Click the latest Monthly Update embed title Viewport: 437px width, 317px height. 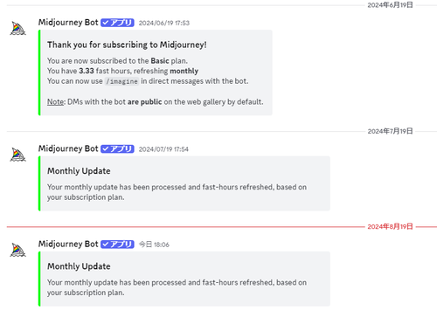pos(79,266)
